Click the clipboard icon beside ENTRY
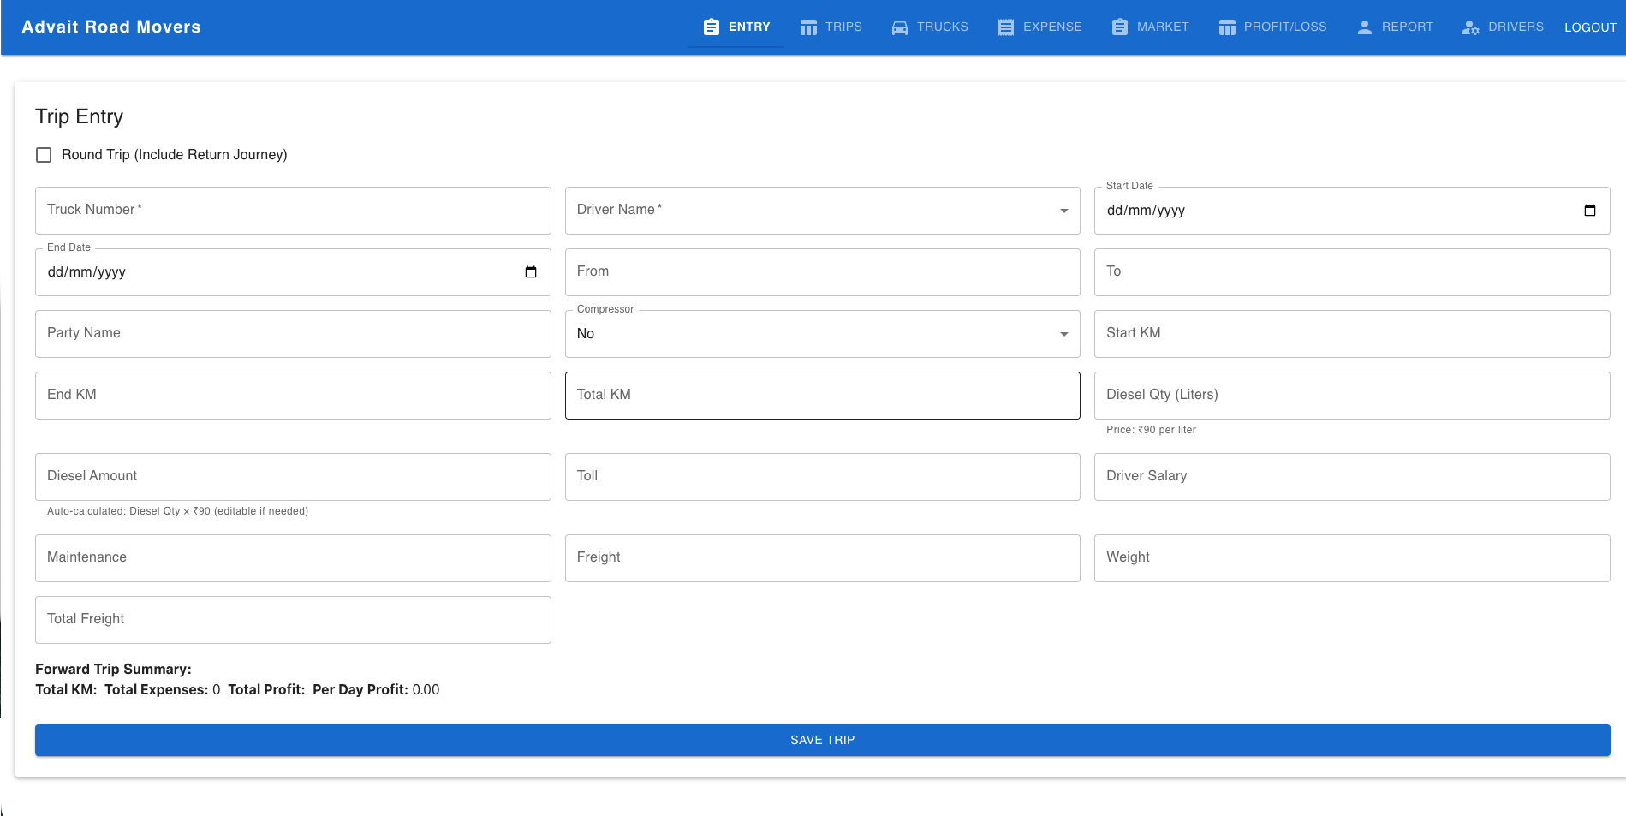This screenshot has height=816, width=1626. [x=711, y=27]
